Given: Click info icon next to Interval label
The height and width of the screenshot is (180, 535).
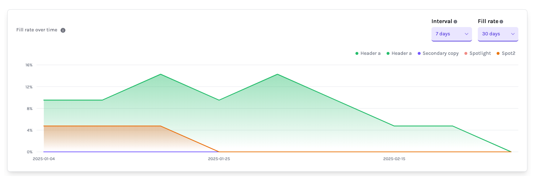Looking at the screenshot, I should (455, 22).
